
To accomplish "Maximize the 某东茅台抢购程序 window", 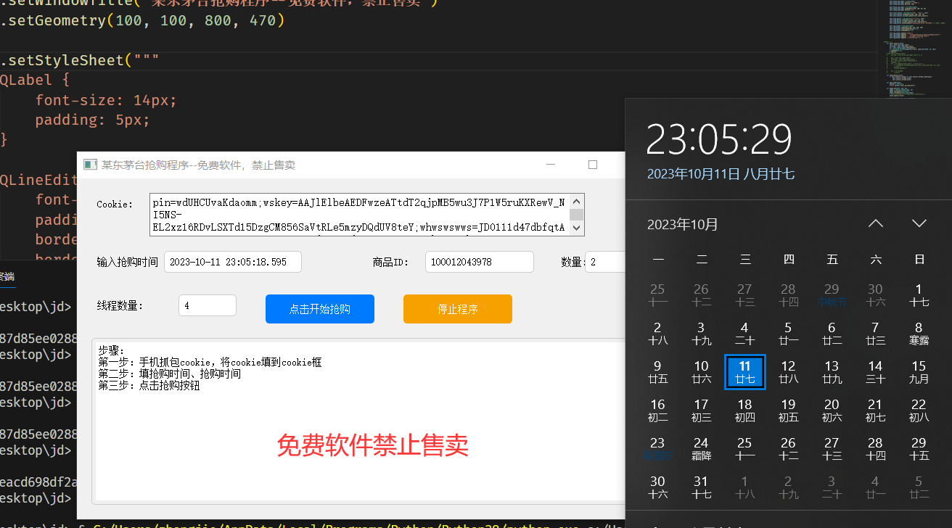I will point(593,165).
